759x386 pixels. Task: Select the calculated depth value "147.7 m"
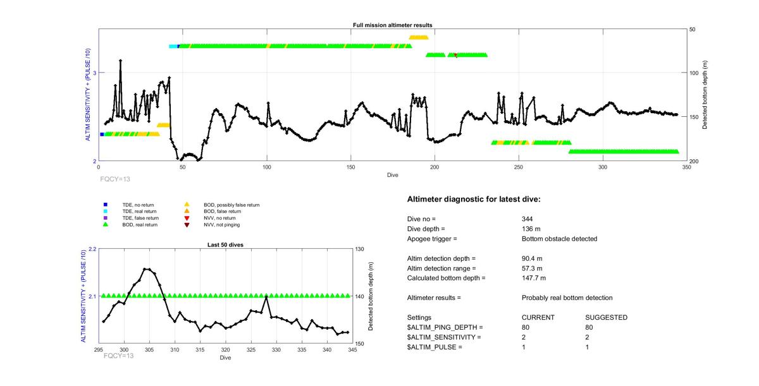[534, 278]
